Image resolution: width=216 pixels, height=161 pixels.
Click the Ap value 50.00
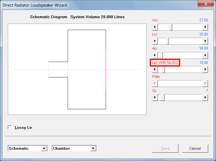204,48
